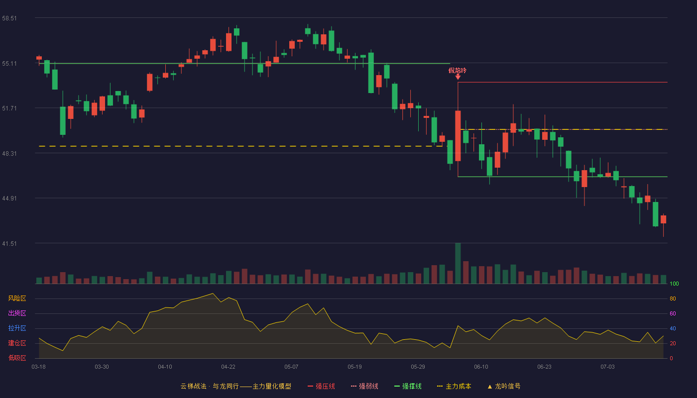Click the green dash icon beside 强撑线
The image size is (697, 398).
click(x=397, y=386)
